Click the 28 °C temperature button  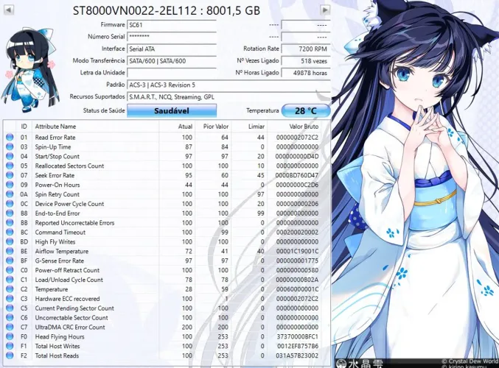(306, 110)
